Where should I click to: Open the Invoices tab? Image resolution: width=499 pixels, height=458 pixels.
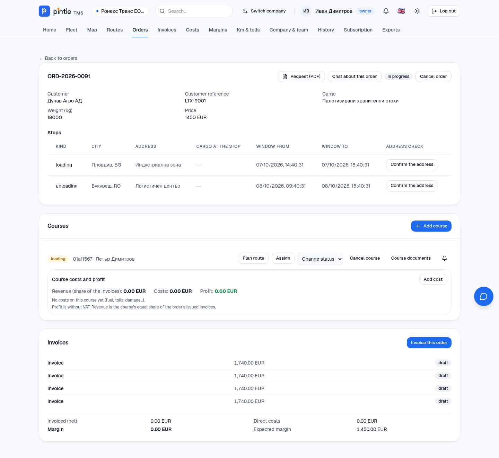click(167, 30)
